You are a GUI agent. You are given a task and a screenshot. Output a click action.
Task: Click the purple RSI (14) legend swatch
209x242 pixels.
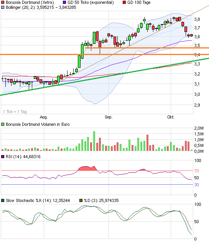3,157
